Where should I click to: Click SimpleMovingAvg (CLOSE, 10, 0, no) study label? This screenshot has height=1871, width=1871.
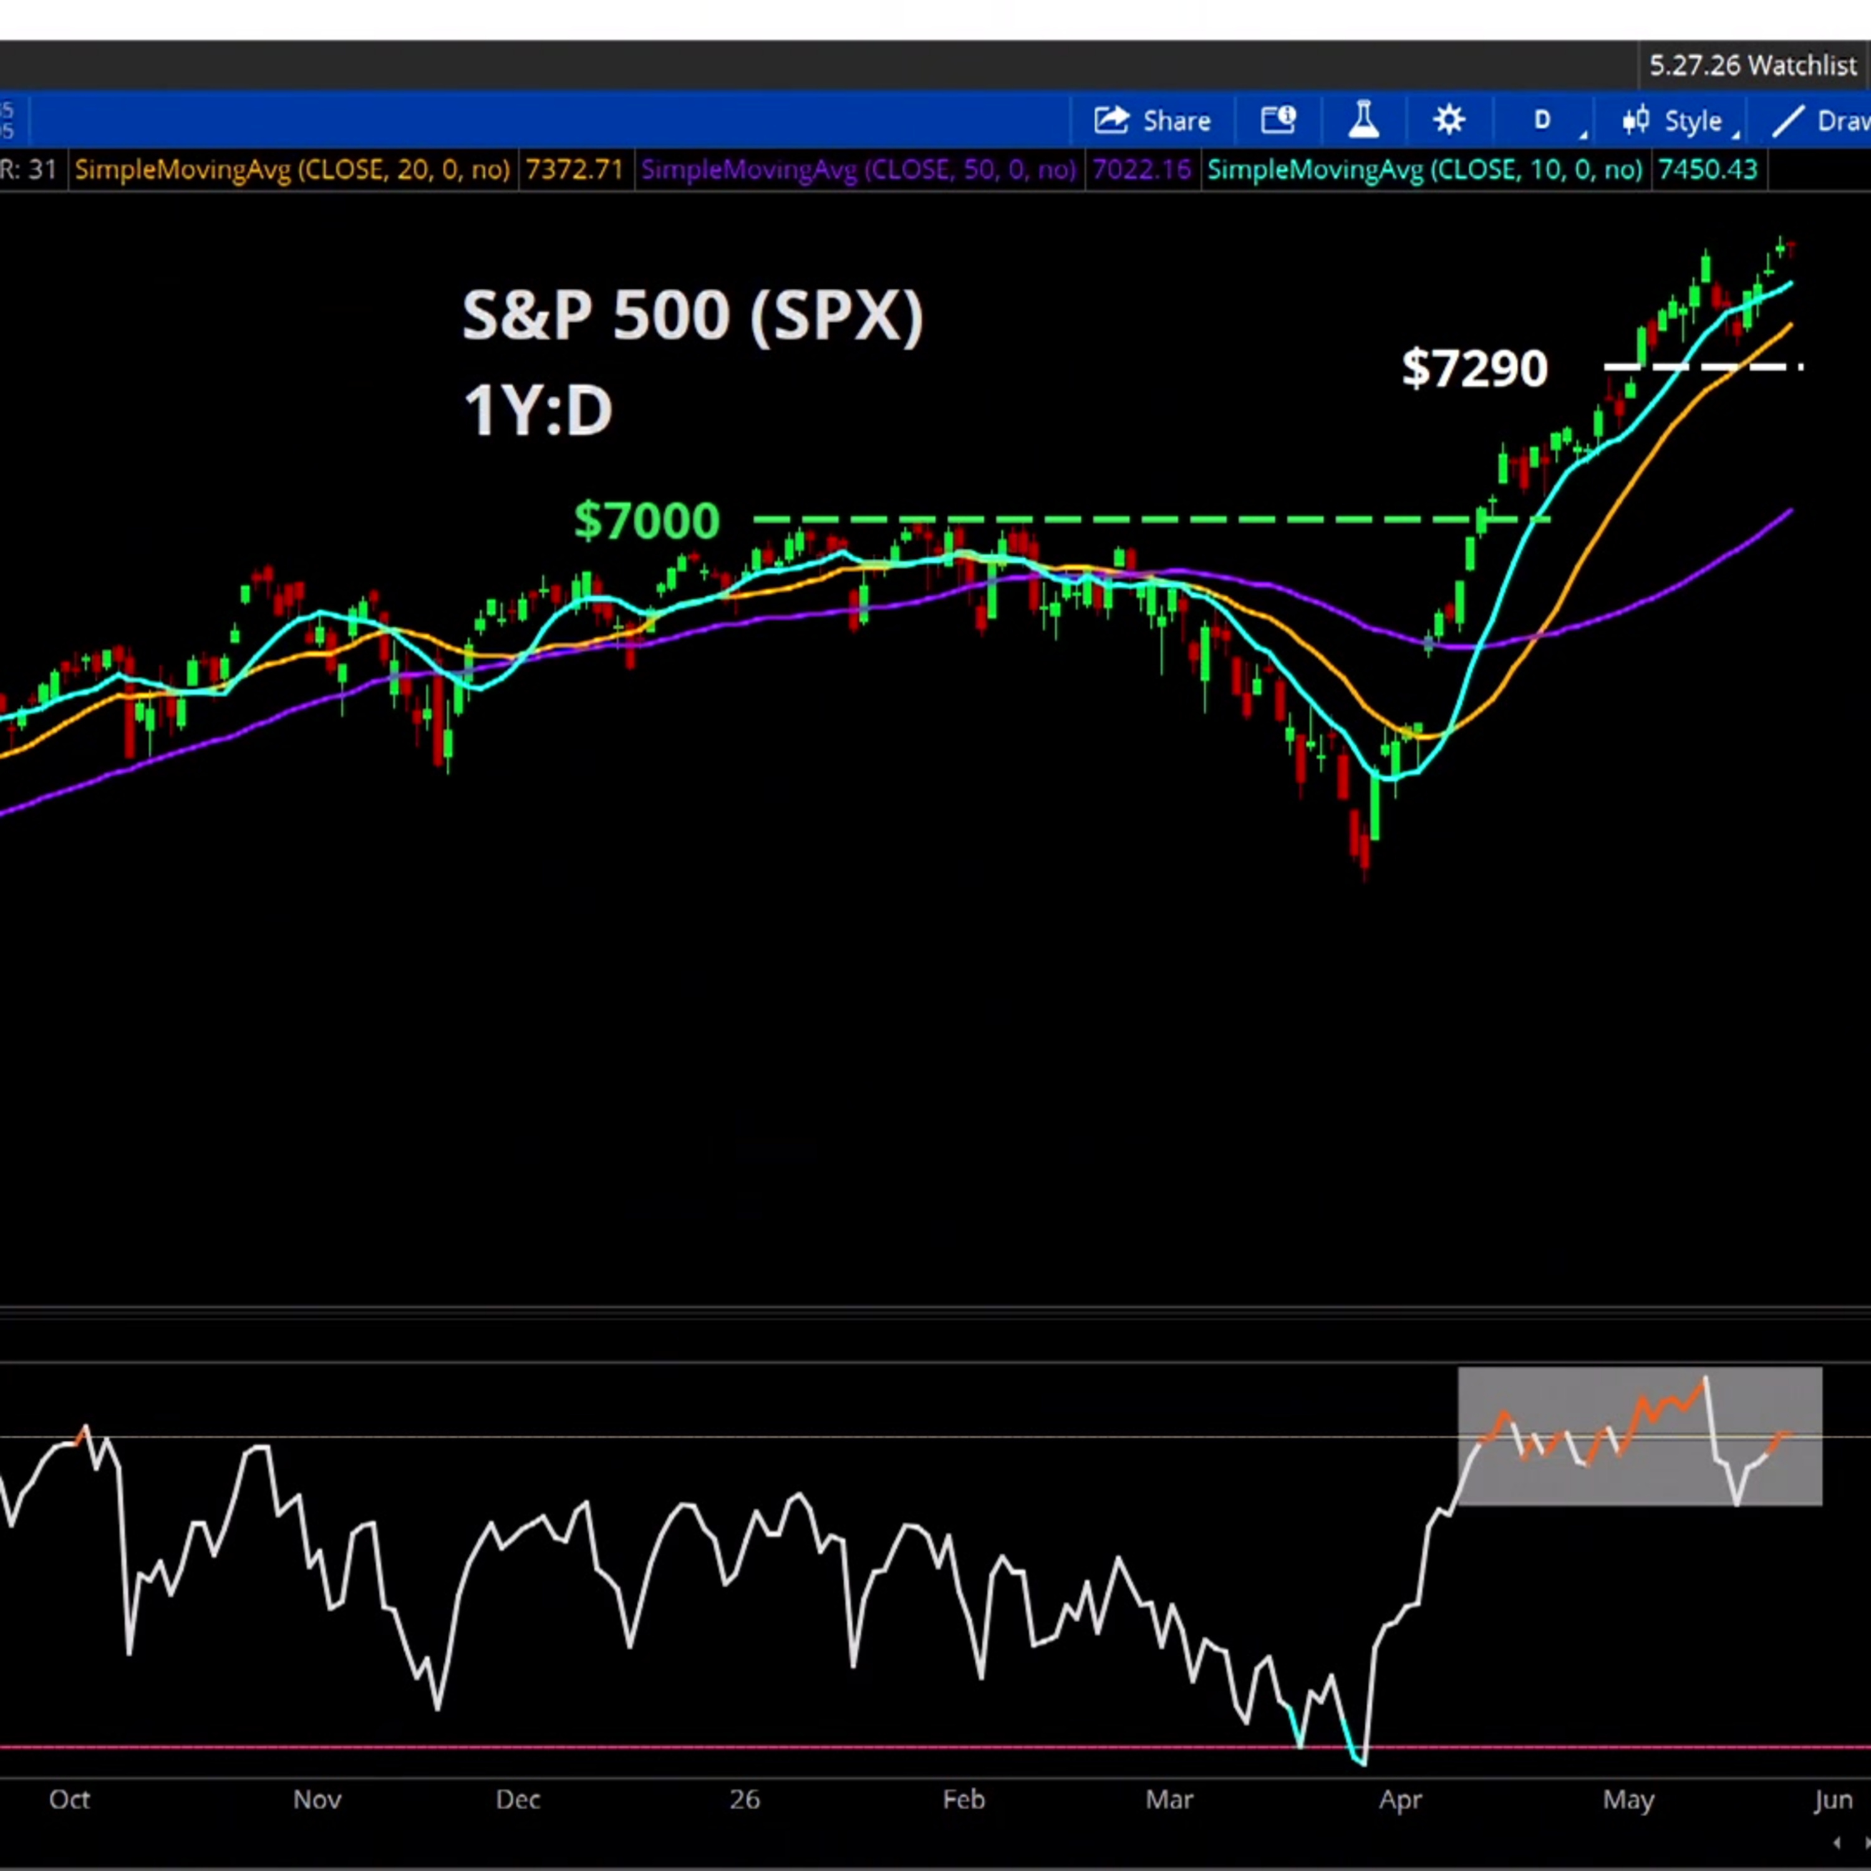click(1424, 170)
